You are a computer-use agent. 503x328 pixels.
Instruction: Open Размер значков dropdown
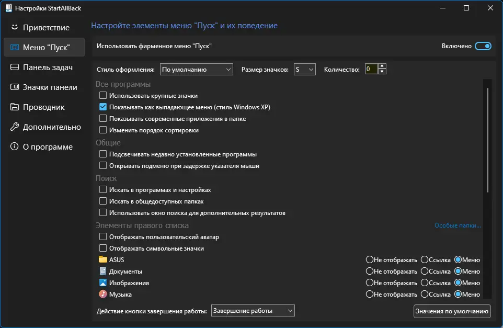304,70
